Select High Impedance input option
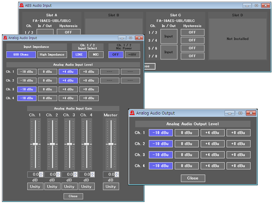 52,55
